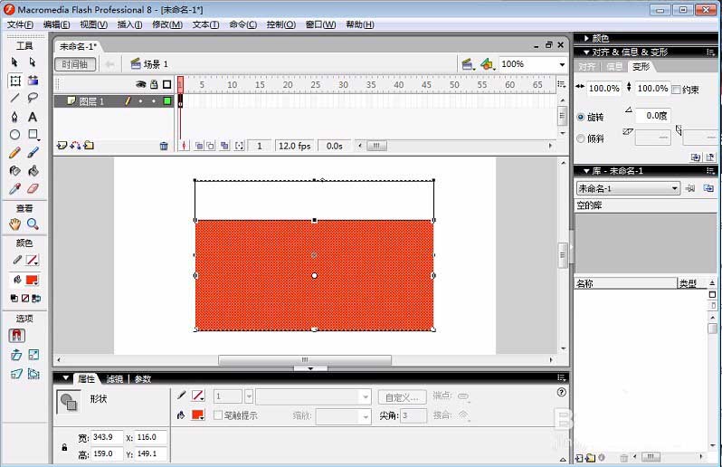
Task: Select the Subselection tool
Action: tap(33, 62)
